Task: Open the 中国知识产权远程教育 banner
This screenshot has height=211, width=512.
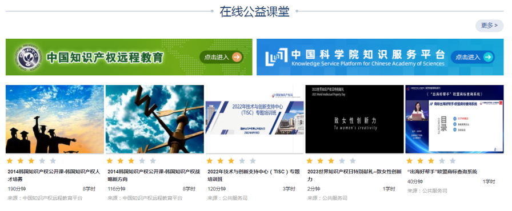Action: (x=129, y=57)
